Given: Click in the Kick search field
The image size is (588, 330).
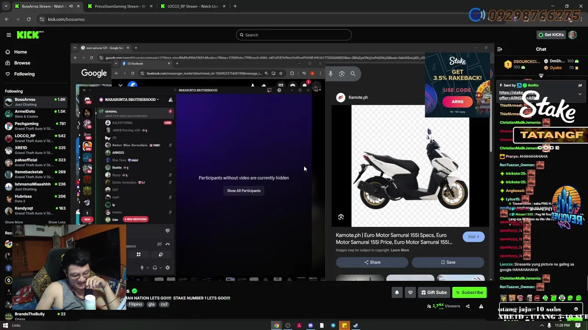Looking at the screenshot, I should [x=294, y=35].
